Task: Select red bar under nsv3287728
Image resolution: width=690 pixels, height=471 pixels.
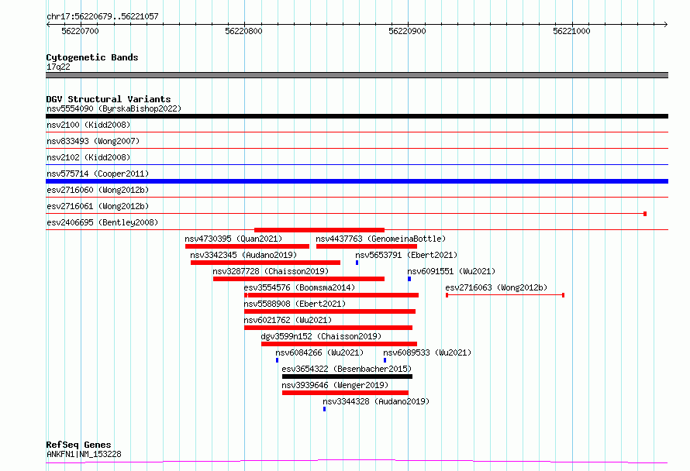Action: pyautogui.click(x=298, y=279)
